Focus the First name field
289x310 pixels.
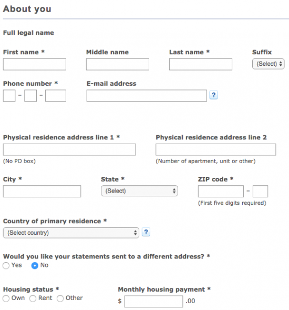[35, 64]
